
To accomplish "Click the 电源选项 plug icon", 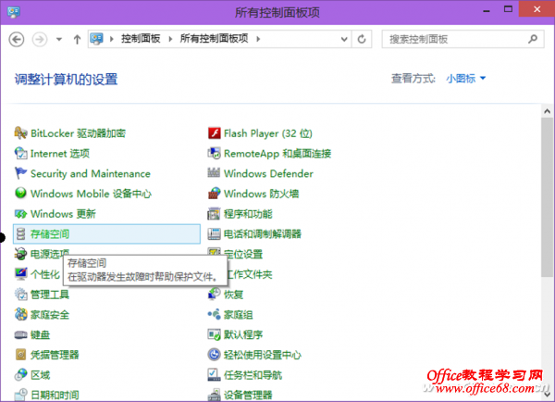I will point(20,254).
